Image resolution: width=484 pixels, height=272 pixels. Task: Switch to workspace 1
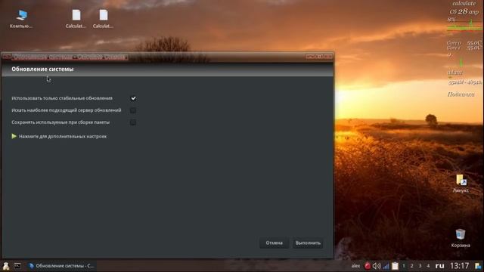(403, 266)
